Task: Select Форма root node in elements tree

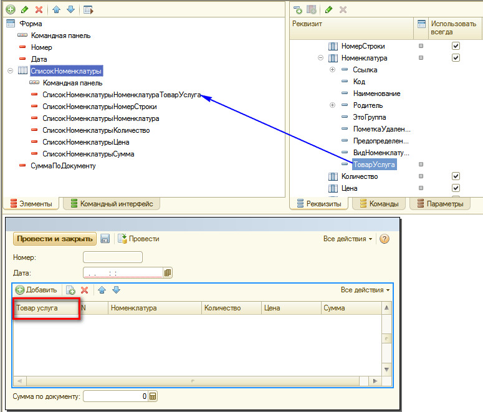Action: click(x=31, y=24)
